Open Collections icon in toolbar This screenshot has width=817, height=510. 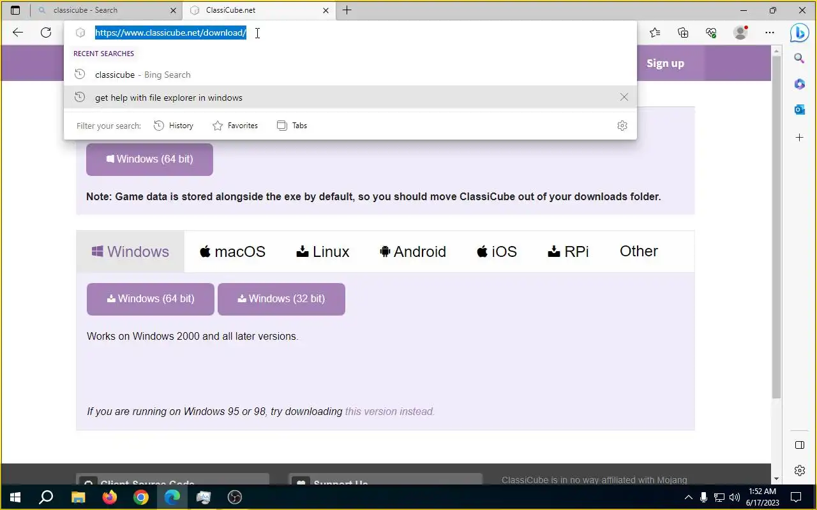point(683,33)
